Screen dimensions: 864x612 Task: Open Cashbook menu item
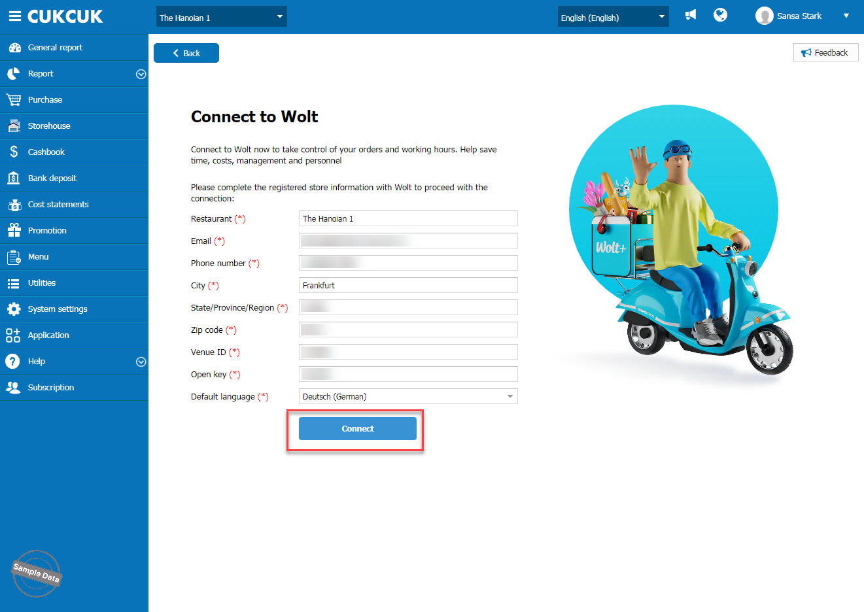(74, 152)
